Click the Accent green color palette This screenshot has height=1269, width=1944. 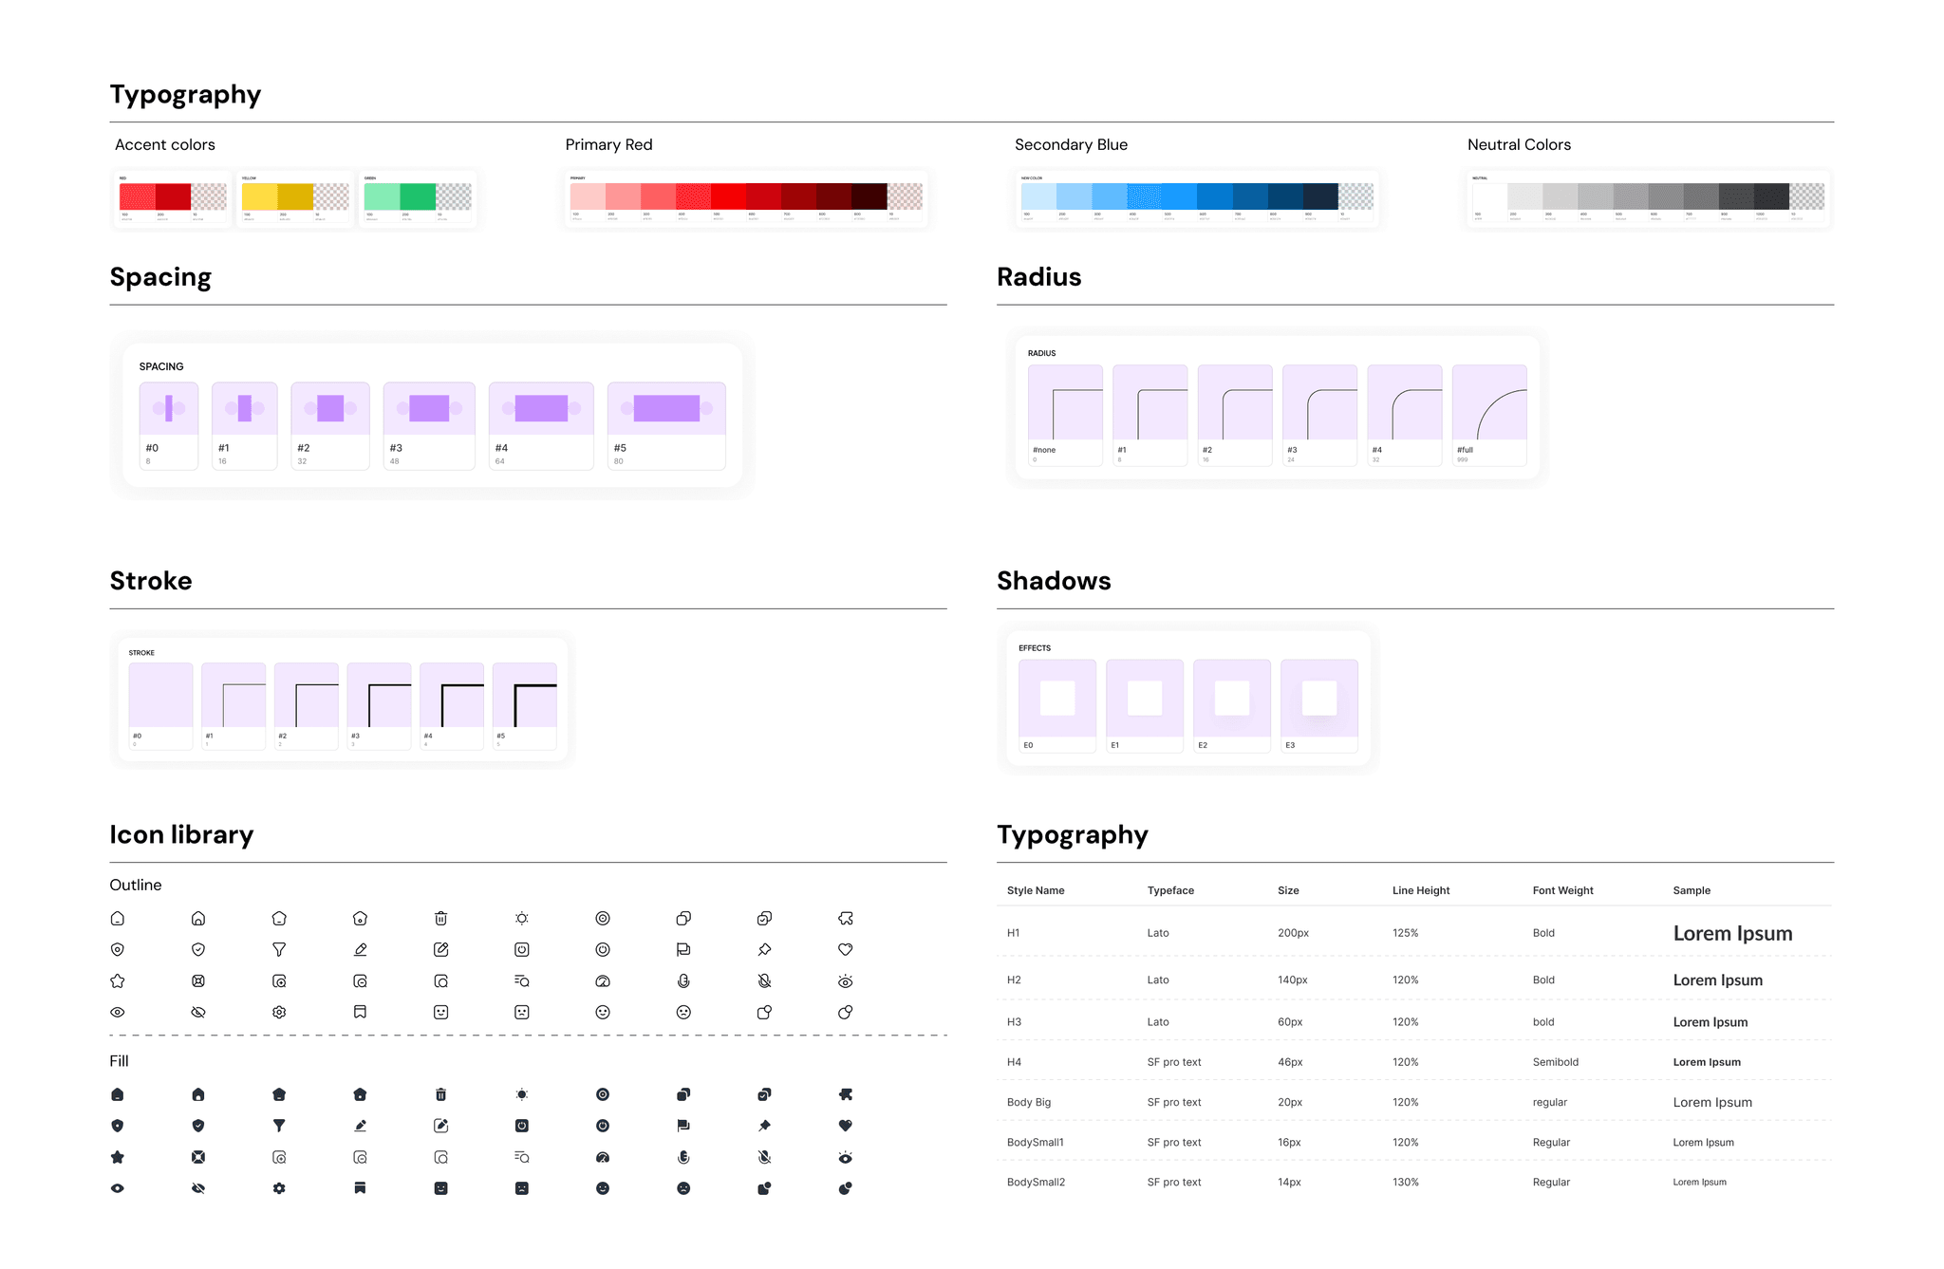pyautogui.click(x=418, y=198)
